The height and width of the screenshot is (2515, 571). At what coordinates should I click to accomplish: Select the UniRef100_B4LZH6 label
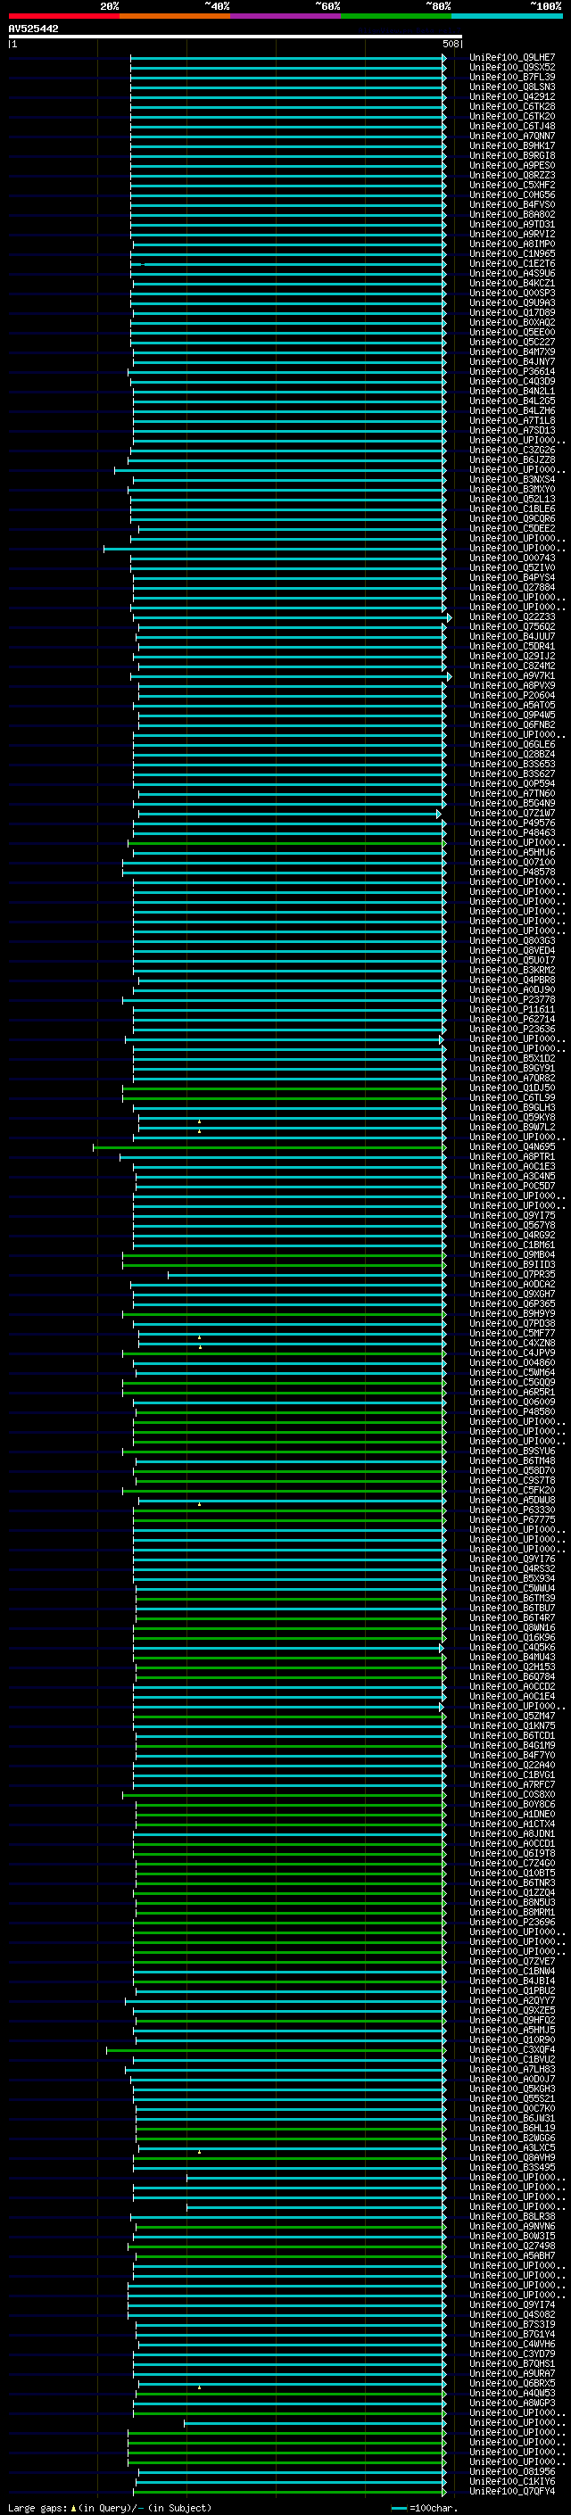(x=511, y=411)
